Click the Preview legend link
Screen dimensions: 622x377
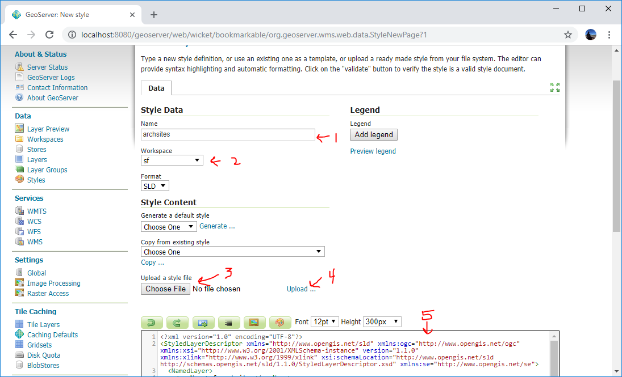click(x=373, y=151)
